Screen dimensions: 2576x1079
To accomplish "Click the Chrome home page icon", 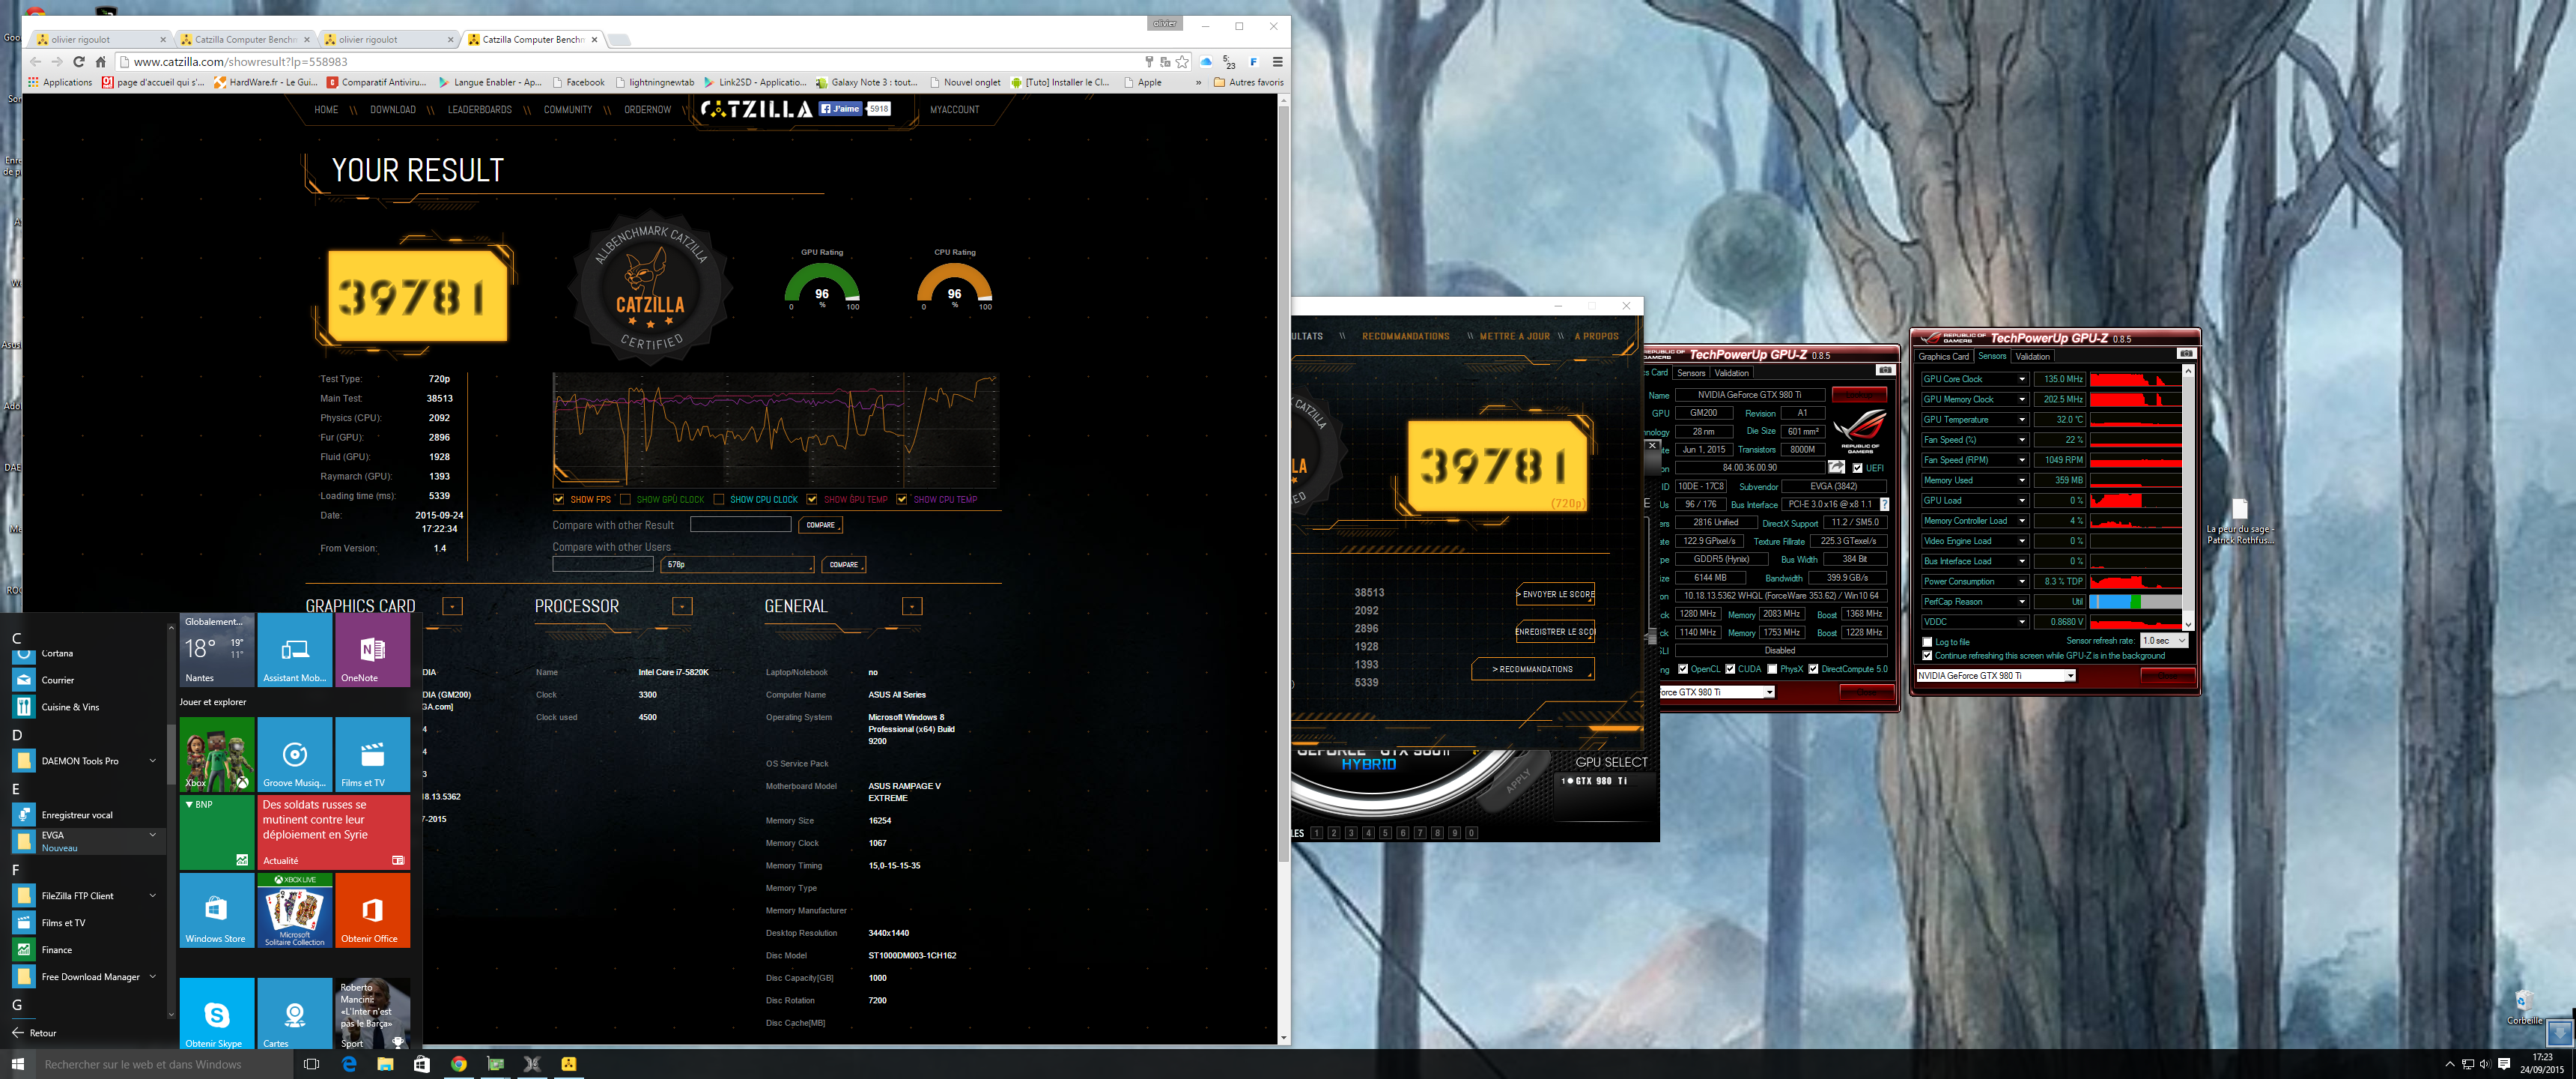I will click(x=100, y=62).
